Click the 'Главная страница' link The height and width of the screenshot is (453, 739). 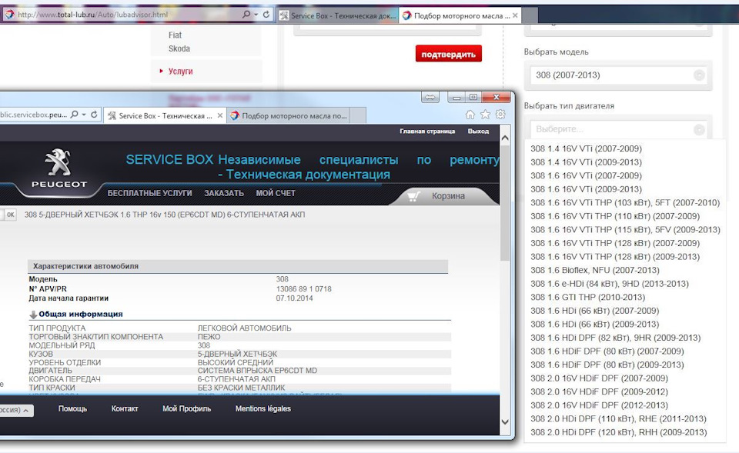coord(427,132)
